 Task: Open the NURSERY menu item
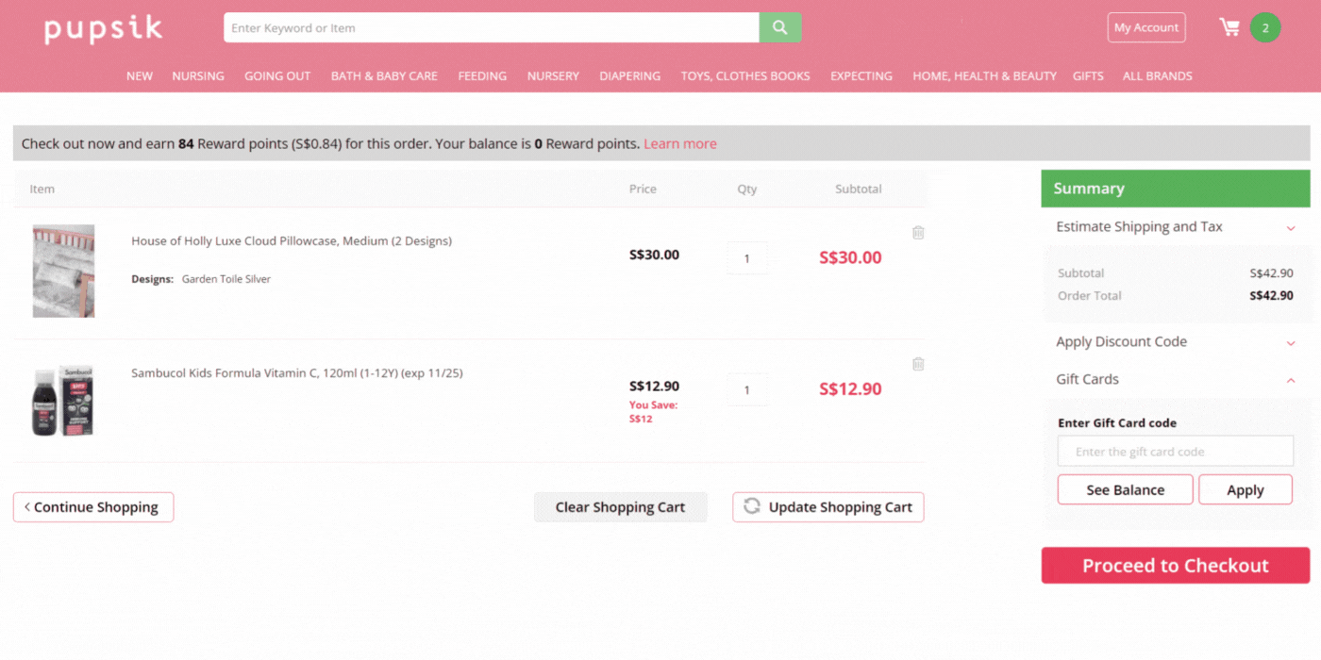553,75
